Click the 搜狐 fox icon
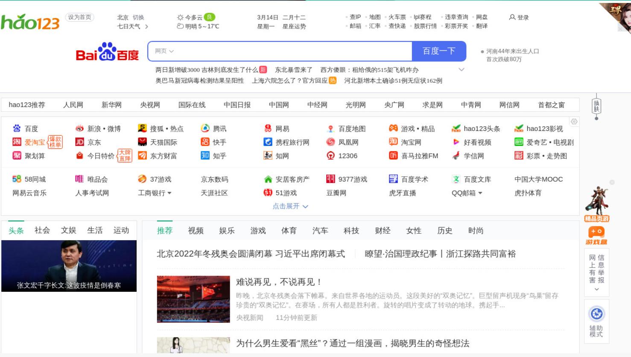The height and width of the screenshot is (357, 631). coord(142,128)
